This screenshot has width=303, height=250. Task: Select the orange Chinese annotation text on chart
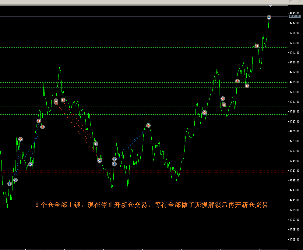(x=151, y=205)
